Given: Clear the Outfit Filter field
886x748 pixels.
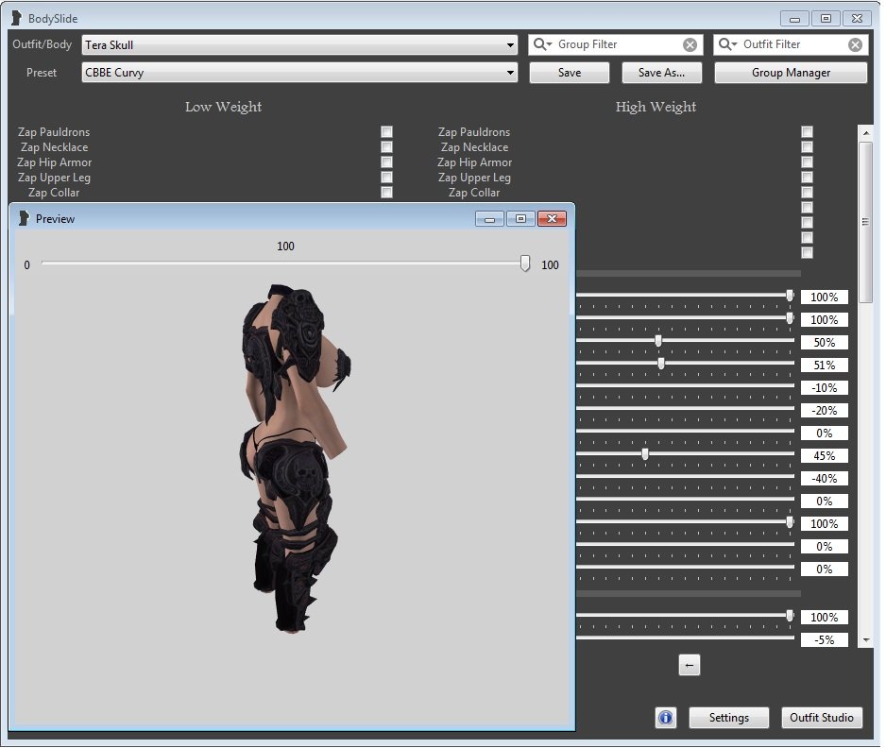Looking at the screenshot, I should [855, 44].
